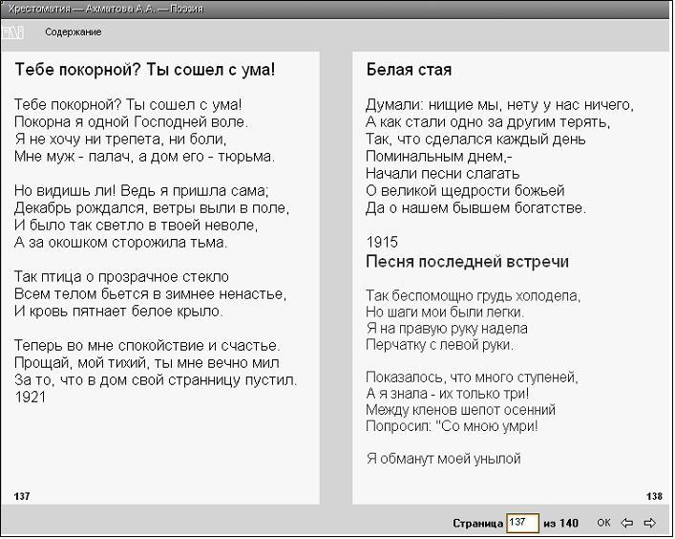Click the line "Перчатку с левой руки"
The height and width of the screenshot is (539, 675).
pos(439,345)
